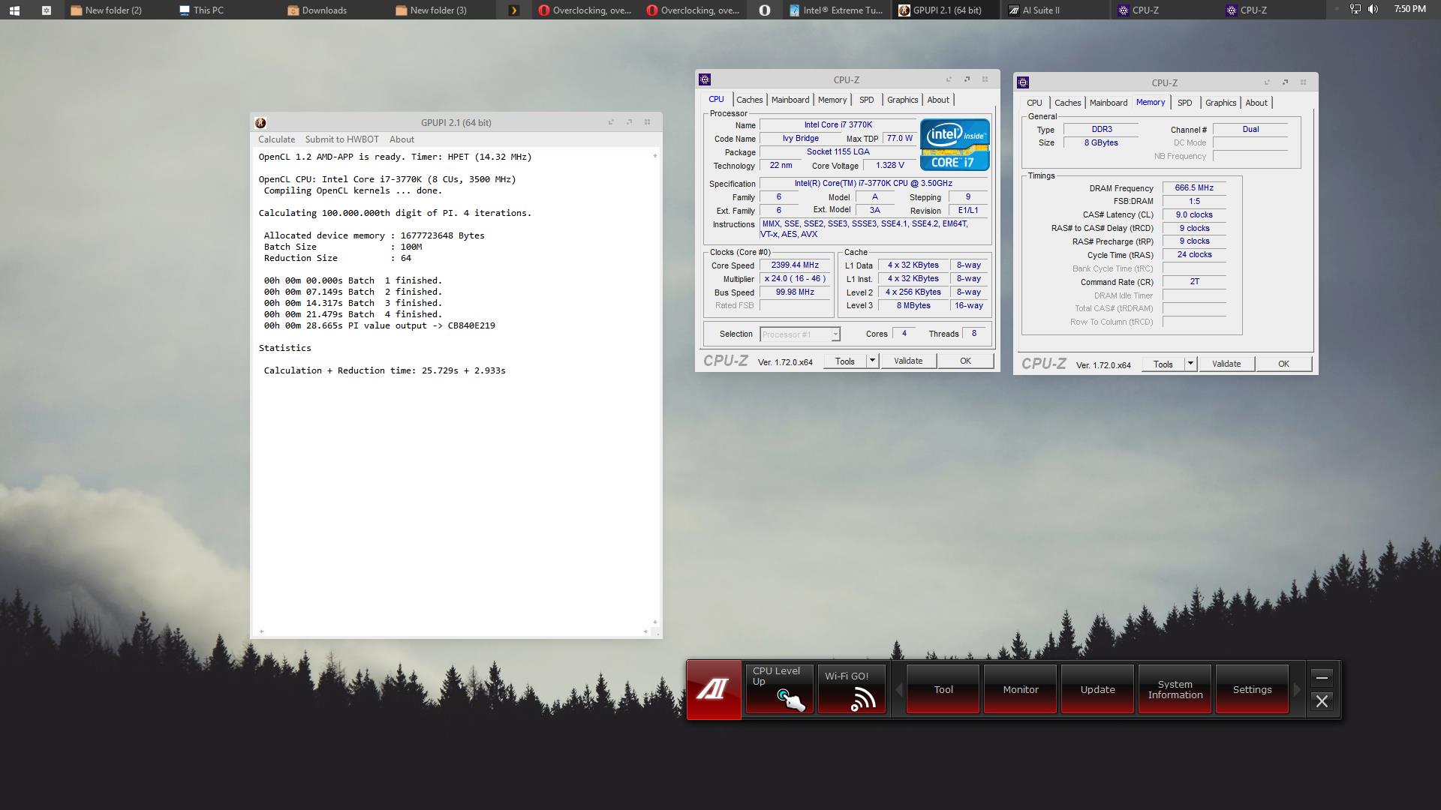
Task: Select SPD tab in CPU-Z processor window
Action: coord(867,100)
